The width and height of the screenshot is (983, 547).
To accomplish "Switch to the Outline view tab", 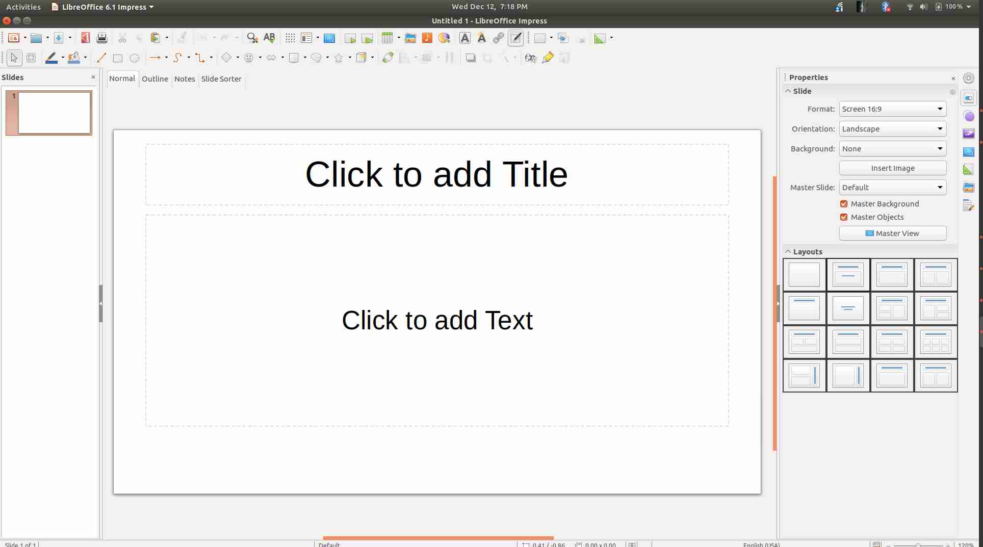I will point(155,79).
